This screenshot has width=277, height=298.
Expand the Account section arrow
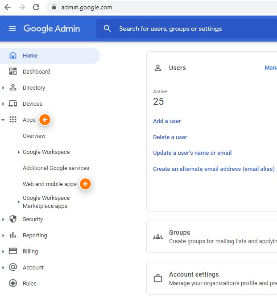(3, 267)
